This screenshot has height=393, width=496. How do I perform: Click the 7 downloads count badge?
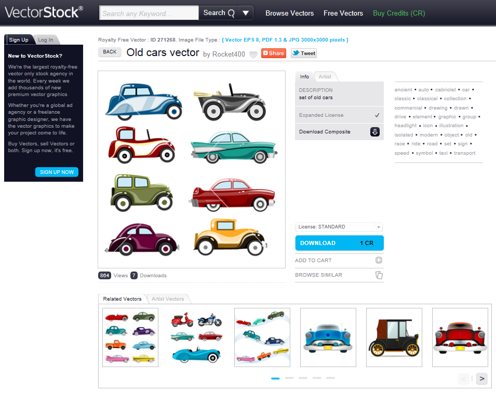tap(134, 275)
